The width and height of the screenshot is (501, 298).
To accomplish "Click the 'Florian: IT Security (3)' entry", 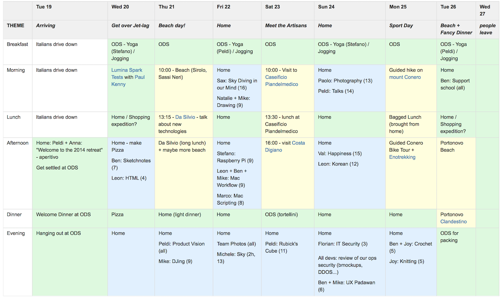I will [x=342, y=244].
